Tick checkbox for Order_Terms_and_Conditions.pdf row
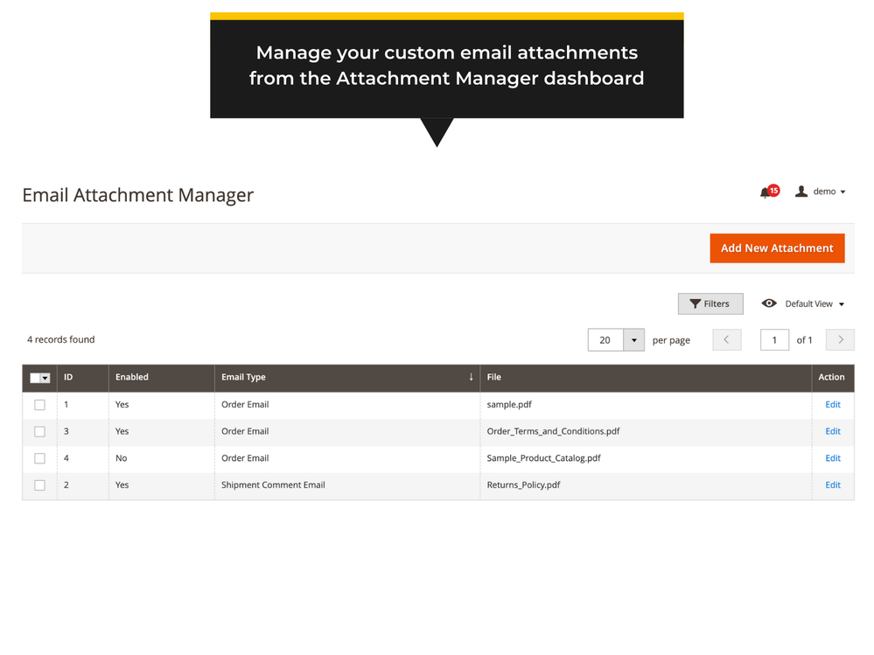The width and height of the screenshot is (874, 655). tap(39, 432)
